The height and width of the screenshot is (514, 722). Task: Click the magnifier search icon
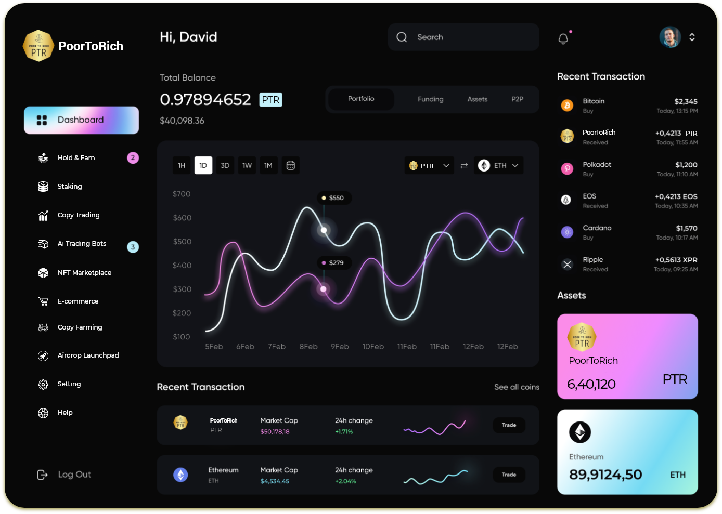(402, 37)
